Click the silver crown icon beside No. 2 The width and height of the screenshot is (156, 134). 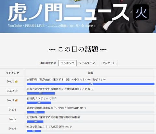pos(16,91)
